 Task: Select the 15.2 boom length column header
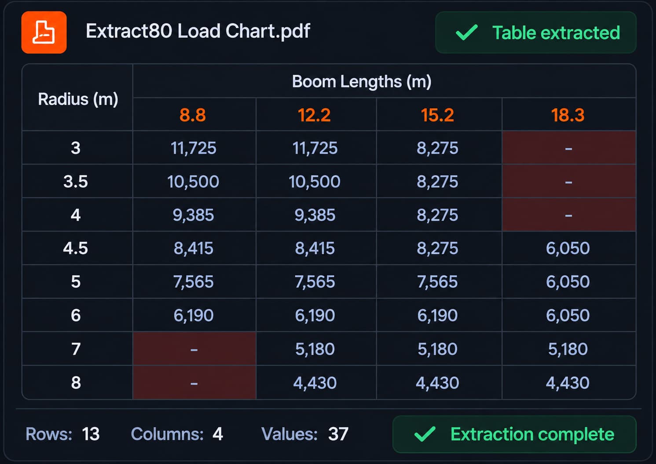(x=437, y=115)
